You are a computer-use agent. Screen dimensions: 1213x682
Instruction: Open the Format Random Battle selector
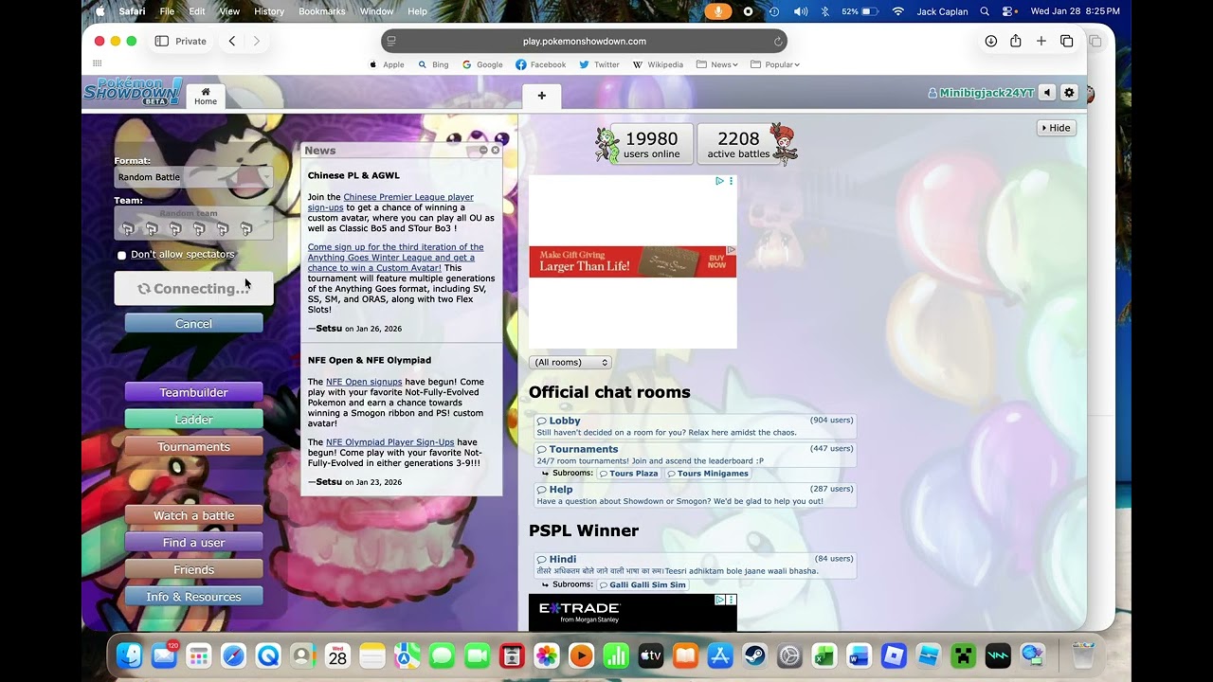pos(193,177)
